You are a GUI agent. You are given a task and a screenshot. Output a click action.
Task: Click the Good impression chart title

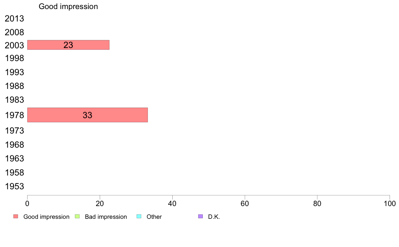point(68,6)
